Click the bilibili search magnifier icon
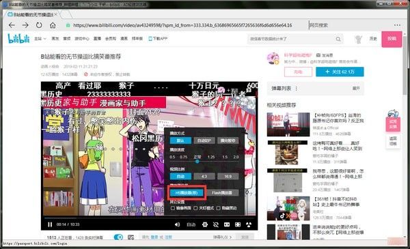Viewport: 410px width, 249px height. click(338, 39)
